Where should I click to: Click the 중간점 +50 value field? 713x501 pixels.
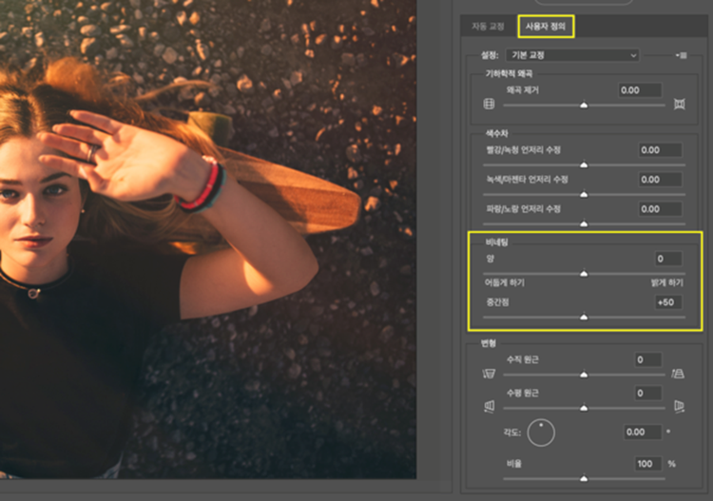[x=668, y=302]
